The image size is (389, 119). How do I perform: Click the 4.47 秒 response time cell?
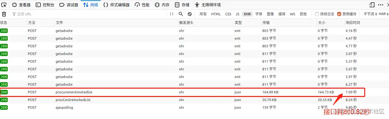coord(351,38)
